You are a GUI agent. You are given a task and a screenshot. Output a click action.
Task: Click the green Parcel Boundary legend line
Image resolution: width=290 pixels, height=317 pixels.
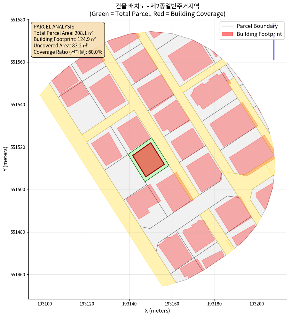pos(227,26)
